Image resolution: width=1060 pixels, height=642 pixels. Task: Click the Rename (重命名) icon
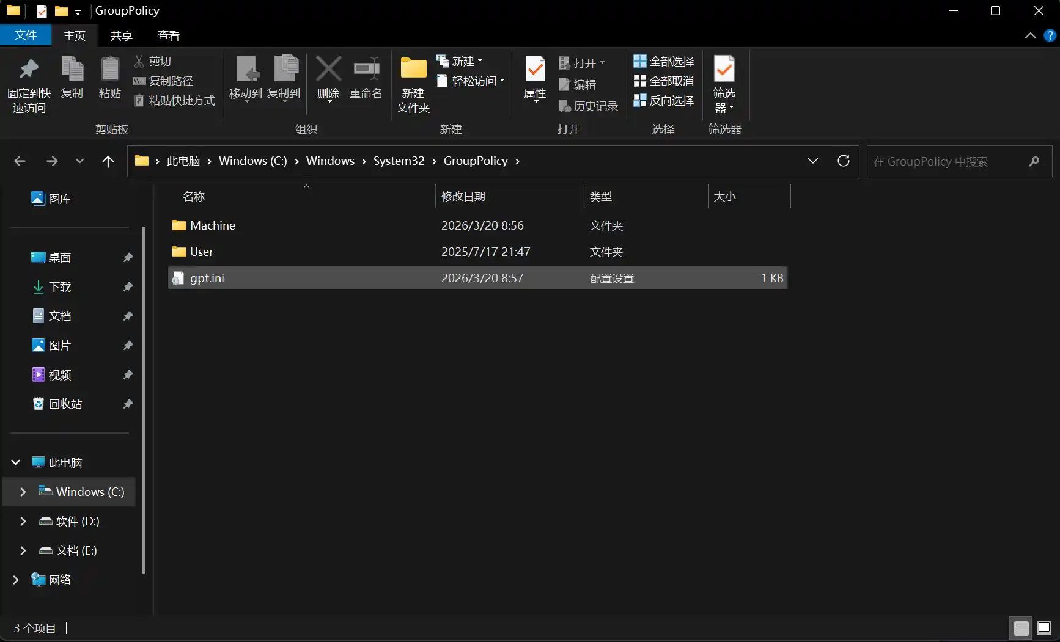point(366,69)
